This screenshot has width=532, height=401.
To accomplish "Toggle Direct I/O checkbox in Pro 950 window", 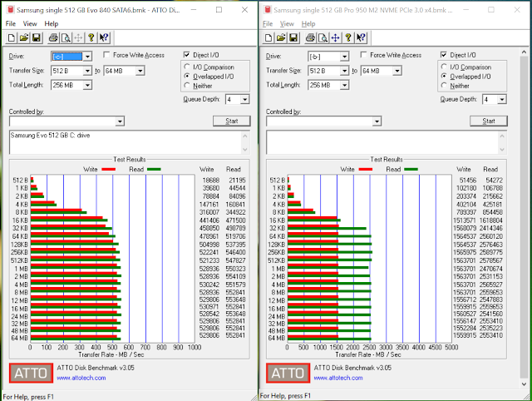I will coord(443,55).
